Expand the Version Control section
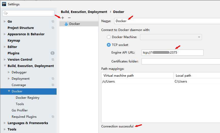 [x=5, y=59]
